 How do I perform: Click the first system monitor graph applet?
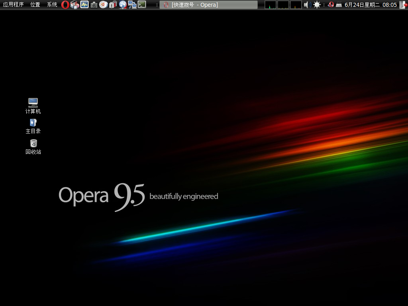point(271,5)
